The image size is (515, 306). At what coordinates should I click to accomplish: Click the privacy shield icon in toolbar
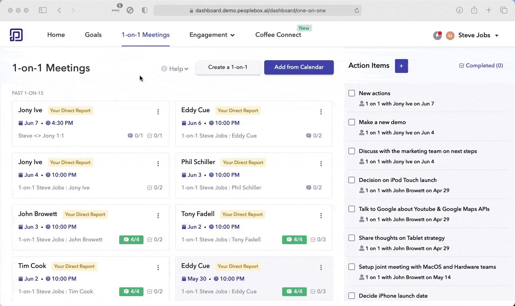(145, 10)
